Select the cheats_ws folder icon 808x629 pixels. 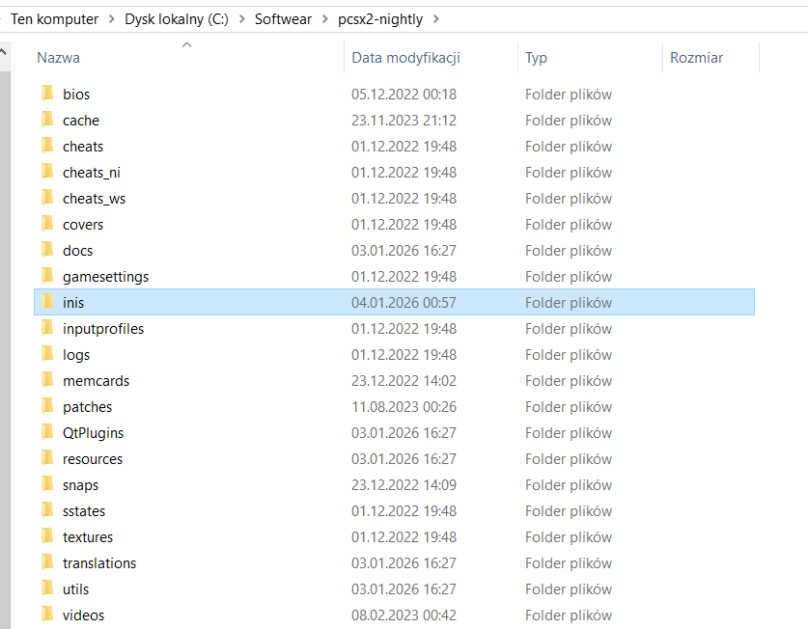[47, 198]
